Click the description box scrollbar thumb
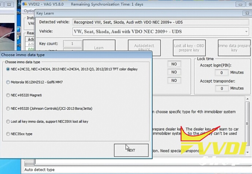This screenshot has height=174, width=252. click(x=247, y=124)
